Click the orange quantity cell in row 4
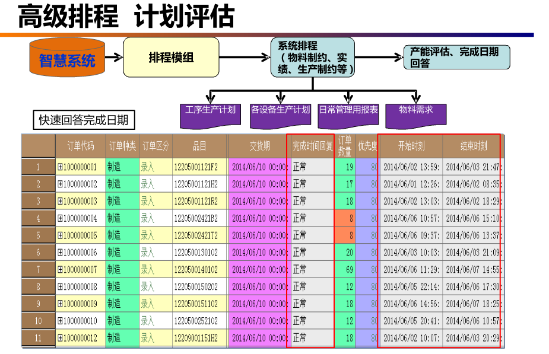 click(x=345, y=218)
